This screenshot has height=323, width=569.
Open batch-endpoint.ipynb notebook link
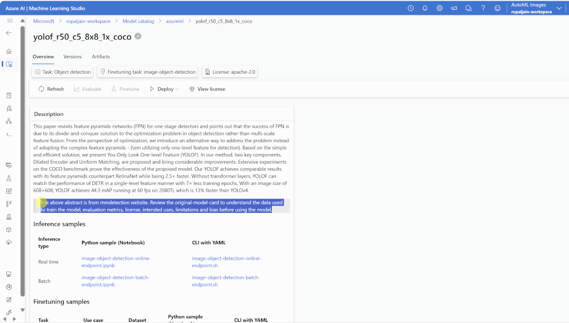point(115,281)
